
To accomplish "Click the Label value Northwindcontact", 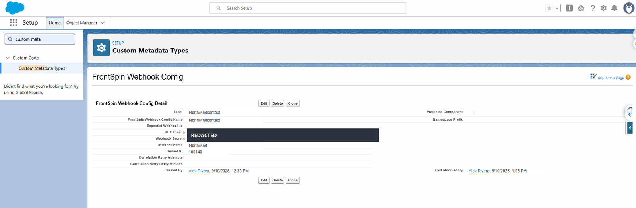I will coord(204,113).
